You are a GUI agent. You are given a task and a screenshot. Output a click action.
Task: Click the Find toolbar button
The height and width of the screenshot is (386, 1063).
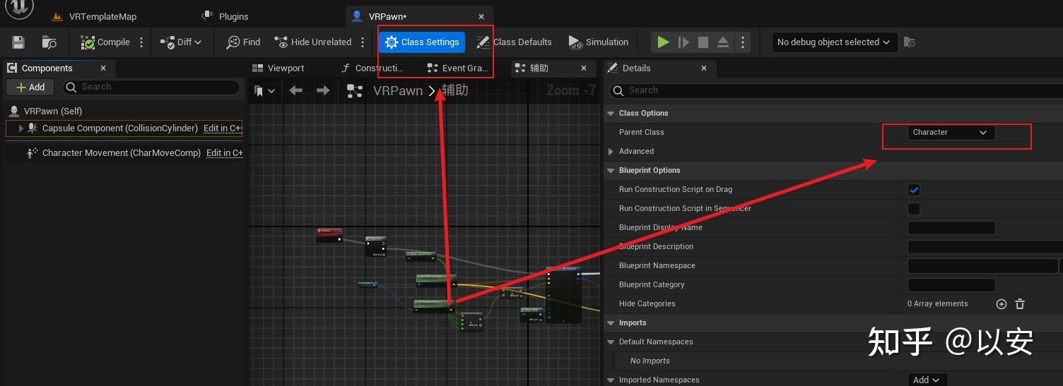(x=243, y=42)
